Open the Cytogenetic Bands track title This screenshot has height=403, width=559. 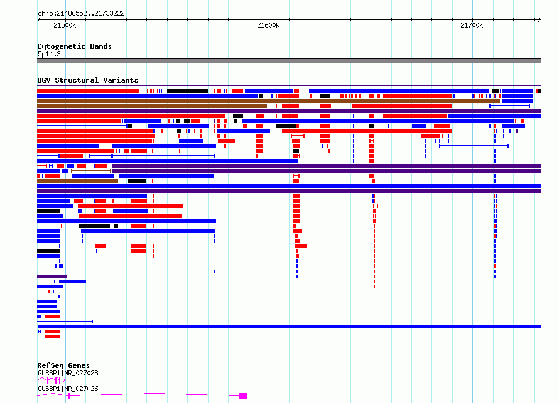click(x=75, y=46)
